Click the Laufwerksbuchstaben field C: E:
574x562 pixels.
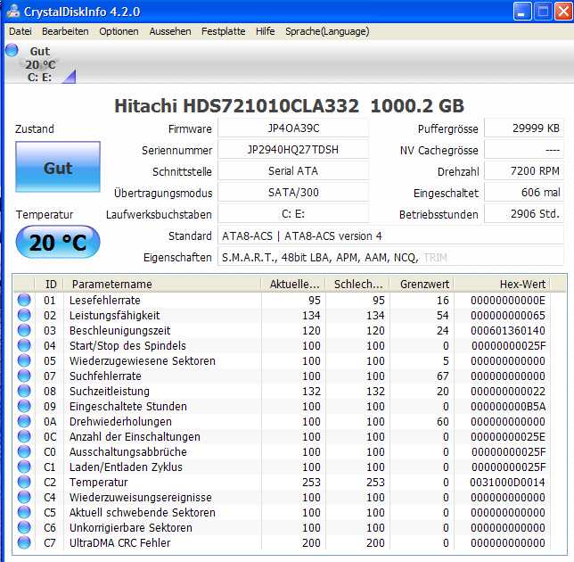tap(293, 214)
